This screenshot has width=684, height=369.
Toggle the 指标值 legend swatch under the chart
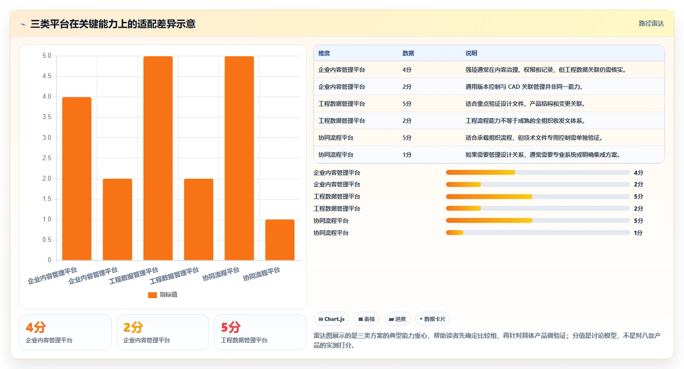coord(152,295)
